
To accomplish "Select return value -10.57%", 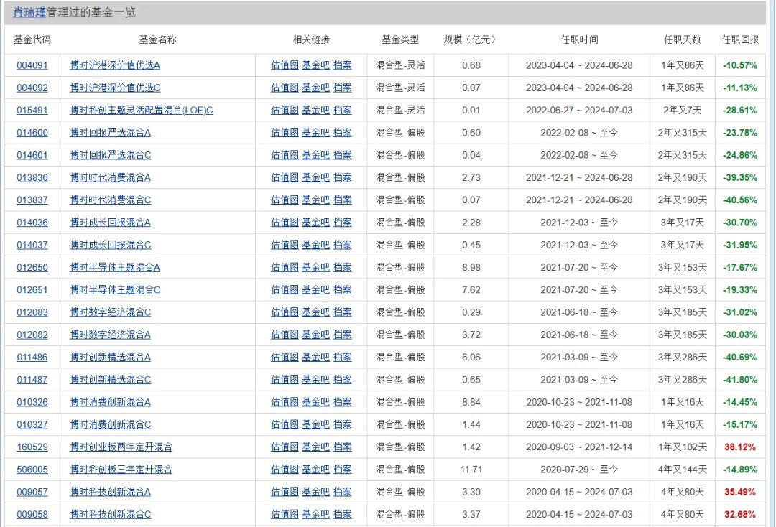I will click(740, 65).
